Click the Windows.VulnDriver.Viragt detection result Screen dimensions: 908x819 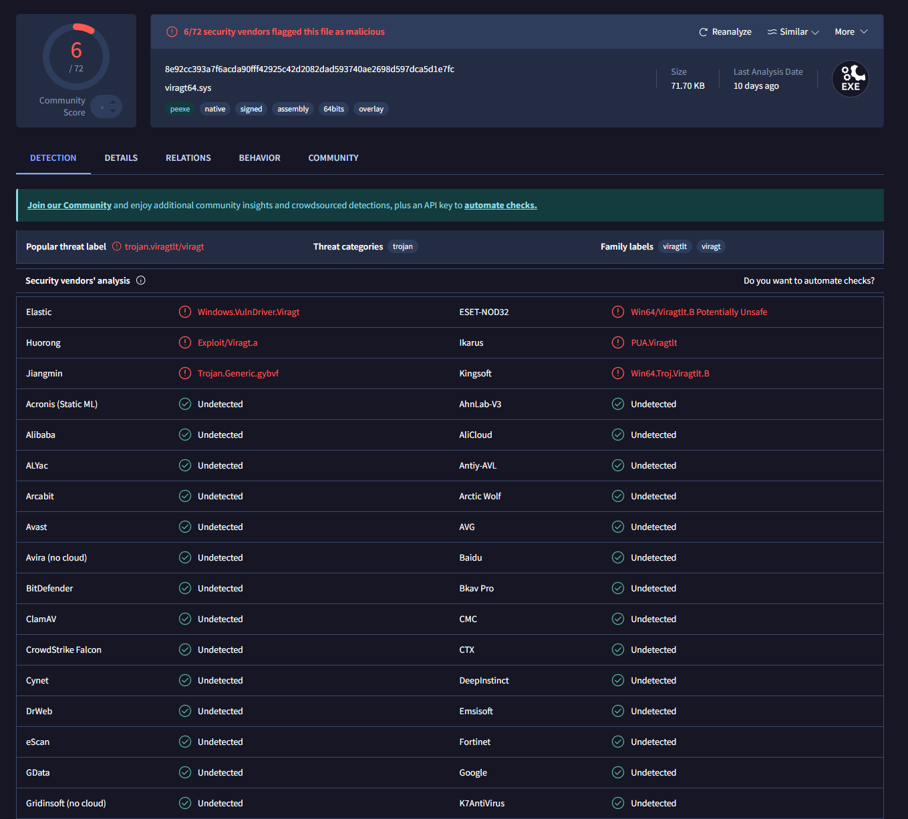tap(249, 312)
